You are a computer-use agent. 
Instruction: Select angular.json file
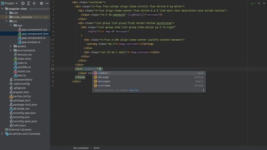[19, 92]
